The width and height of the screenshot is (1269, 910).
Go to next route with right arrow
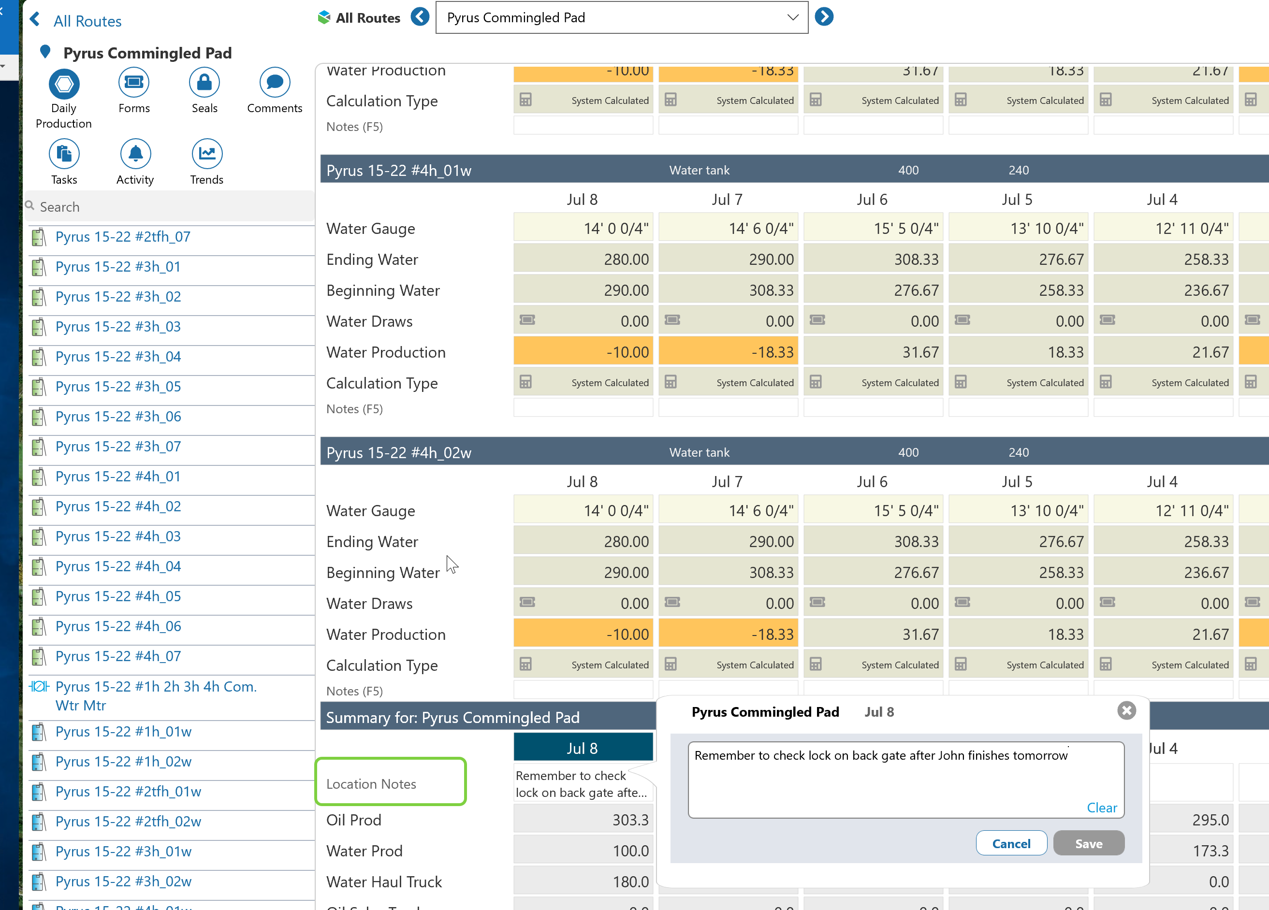click(x=824, y=17)
